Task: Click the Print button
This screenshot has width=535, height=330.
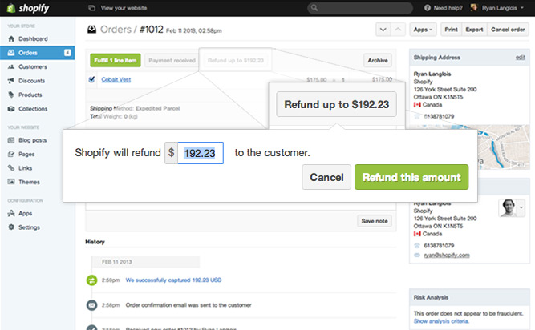Action: 451,30
